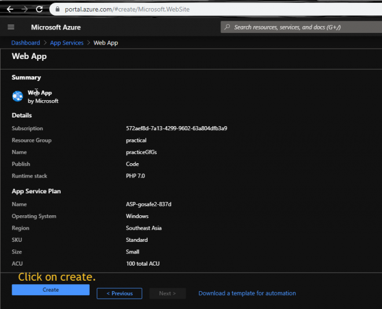The width and height of the screenshot is (382, 309).
Task: Click the browser forward arrow
Action: pos(25,9)
